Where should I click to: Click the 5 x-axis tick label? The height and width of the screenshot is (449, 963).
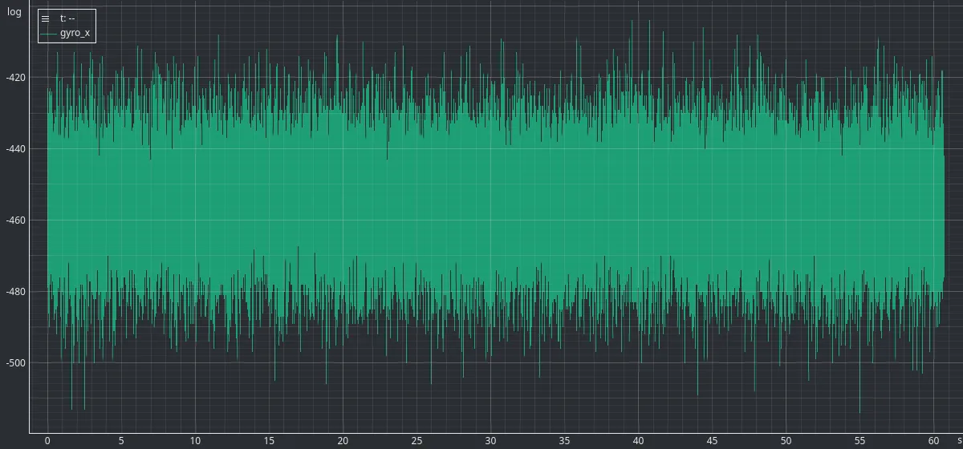point(121,441)
